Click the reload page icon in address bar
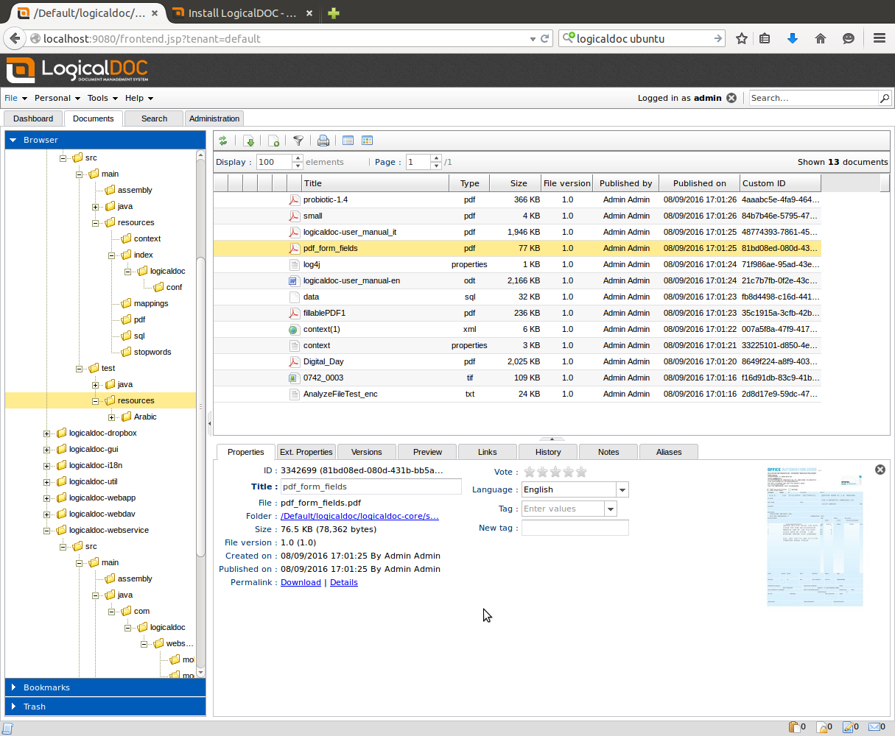 545,39
